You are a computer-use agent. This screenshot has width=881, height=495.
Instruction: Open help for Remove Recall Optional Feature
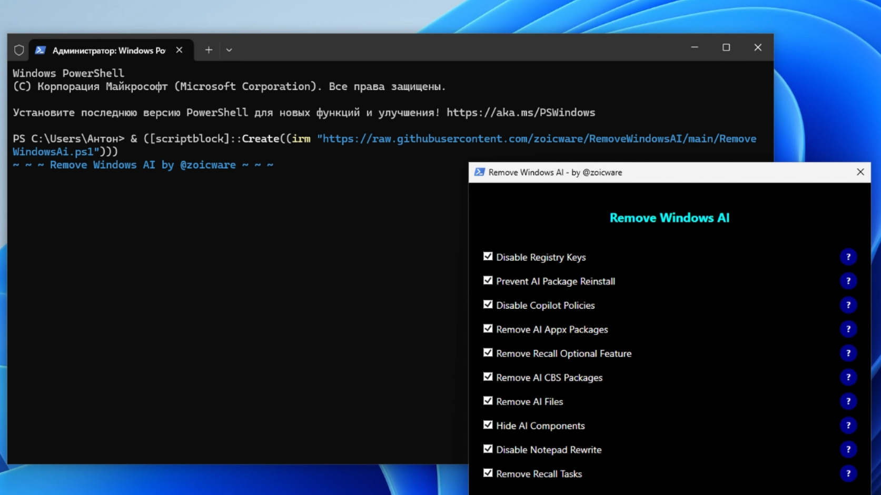coord(848,353)
